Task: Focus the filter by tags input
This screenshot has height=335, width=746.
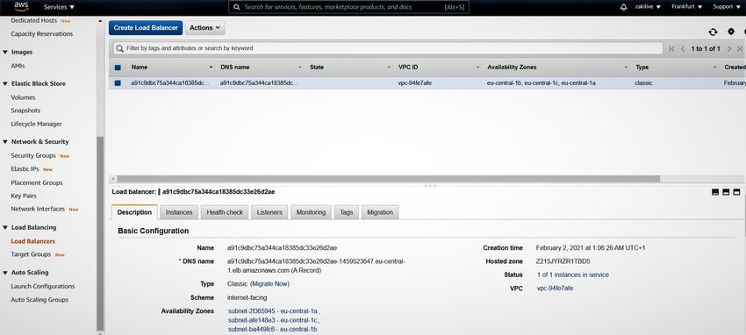Action: click(x=388, y=48)
